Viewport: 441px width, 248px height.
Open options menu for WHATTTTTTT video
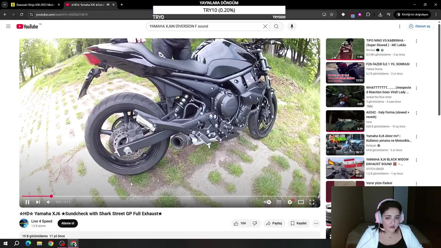(x=416, y=88)
